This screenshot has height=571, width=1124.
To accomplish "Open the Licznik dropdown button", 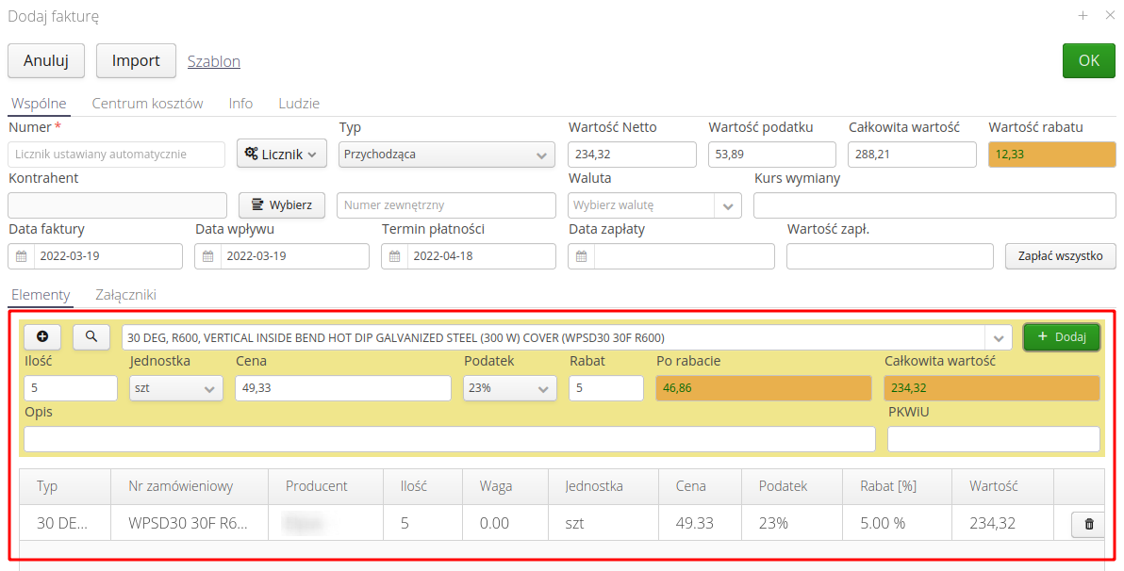I will click(x=281, y=155).
